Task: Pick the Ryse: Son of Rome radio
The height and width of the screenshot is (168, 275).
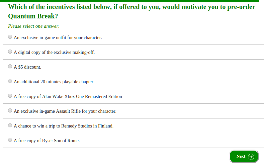Action: pyautogui.click(x=10, y=140)
